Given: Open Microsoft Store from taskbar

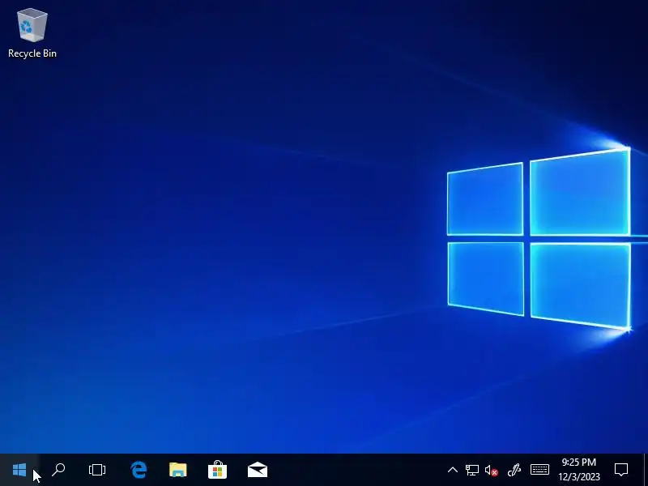Looking at the screenshot, I should pos(217,470).
